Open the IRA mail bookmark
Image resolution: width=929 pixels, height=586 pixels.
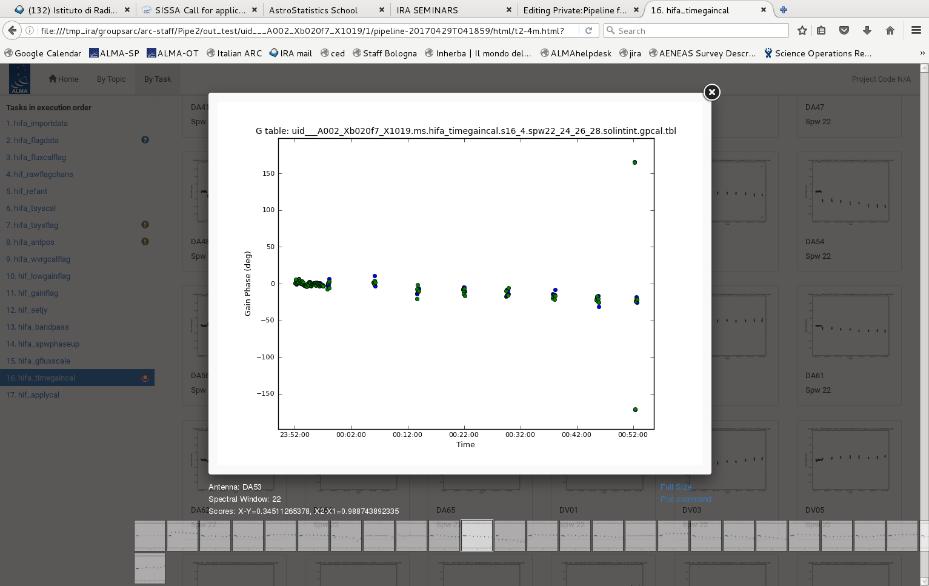click(291, 53)
